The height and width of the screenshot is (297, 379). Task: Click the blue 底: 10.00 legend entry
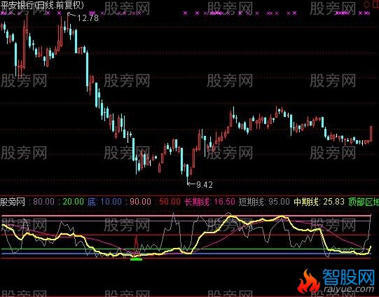tap(104, 202)
